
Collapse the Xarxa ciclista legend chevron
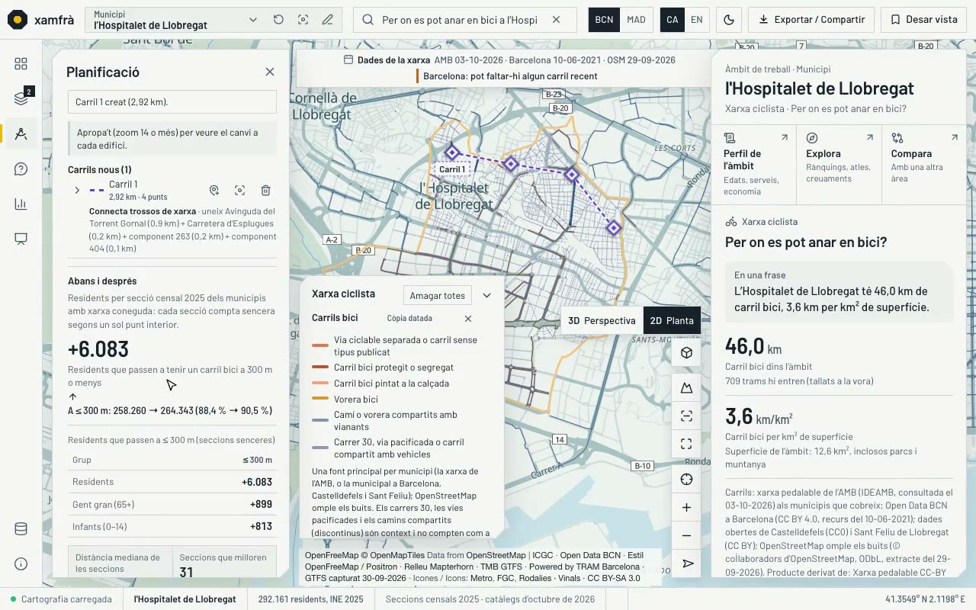(486, 295)
